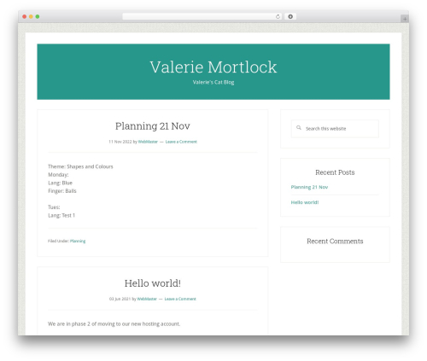Viewport: 427px width, 361px height.
Task: Click the Tues: line
Action: point(54,207)
